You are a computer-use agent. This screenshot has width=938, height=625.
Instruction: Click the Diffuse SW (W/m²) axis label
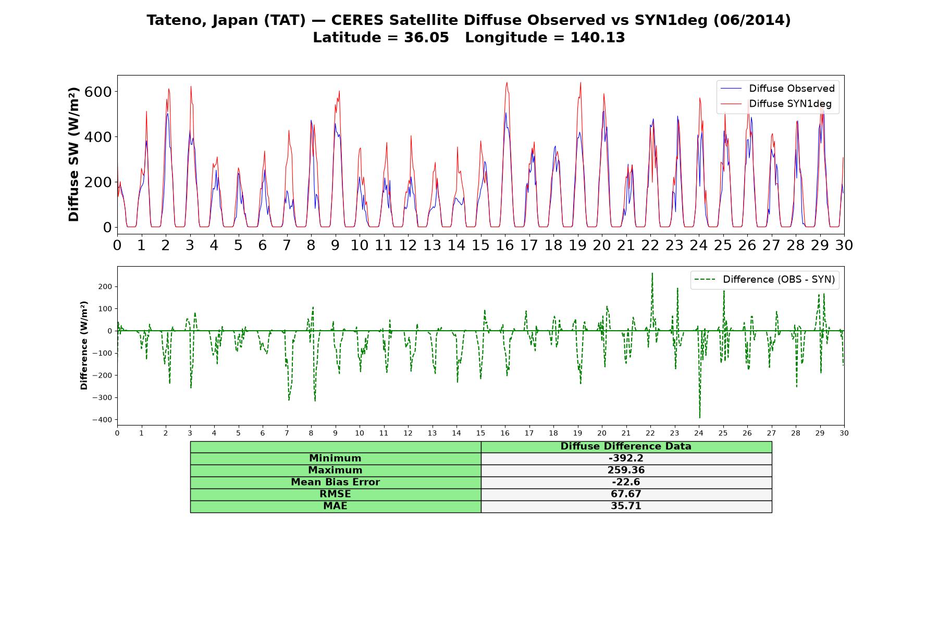point(74,155)
